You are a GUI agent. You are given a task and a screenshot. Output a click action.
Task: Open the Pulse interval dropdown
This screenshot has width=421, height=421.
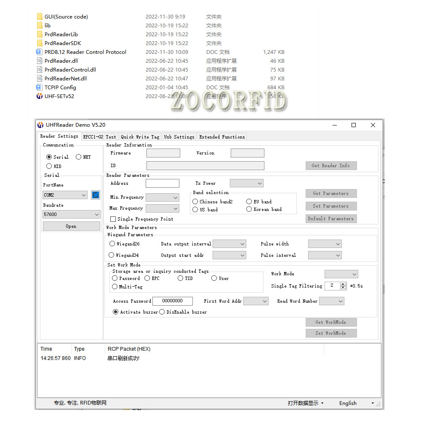[325, 255]
